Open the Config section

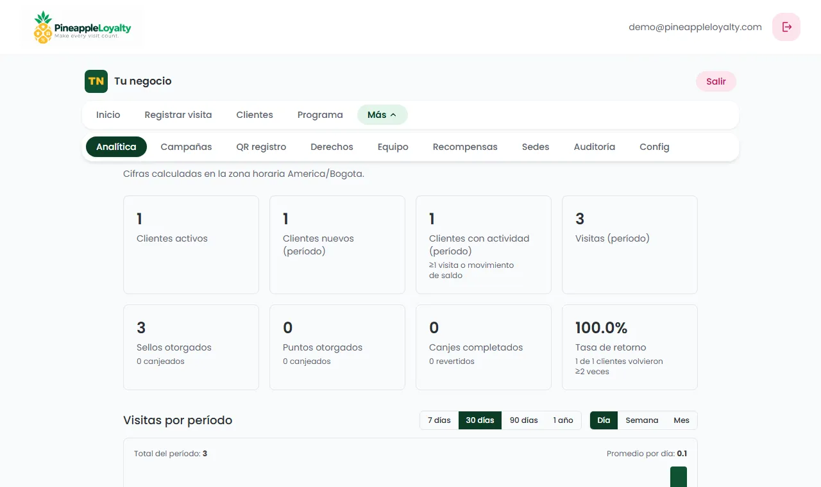654,147
